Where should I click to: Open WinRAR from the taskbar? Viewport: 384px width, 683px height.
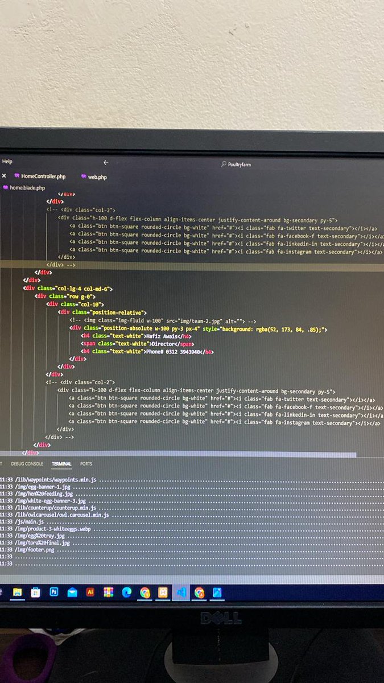(x=108, y=593)
